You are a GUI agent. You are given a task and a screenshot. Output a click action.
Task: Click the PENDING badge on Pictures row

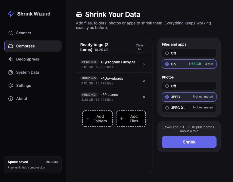click(x=89, y=95)
